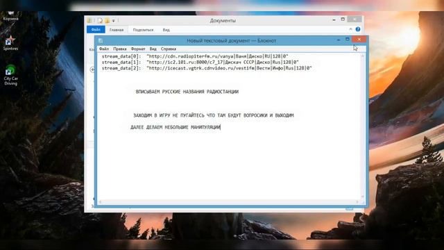Viewport: 444px width, 250px height.
Task: Open Notepad's Вид menu
Action: (153, 49)
